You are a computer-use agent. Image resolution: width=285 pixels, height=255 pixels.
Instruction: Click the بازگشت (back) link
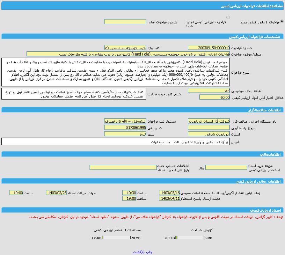click(x=139, y=252)
